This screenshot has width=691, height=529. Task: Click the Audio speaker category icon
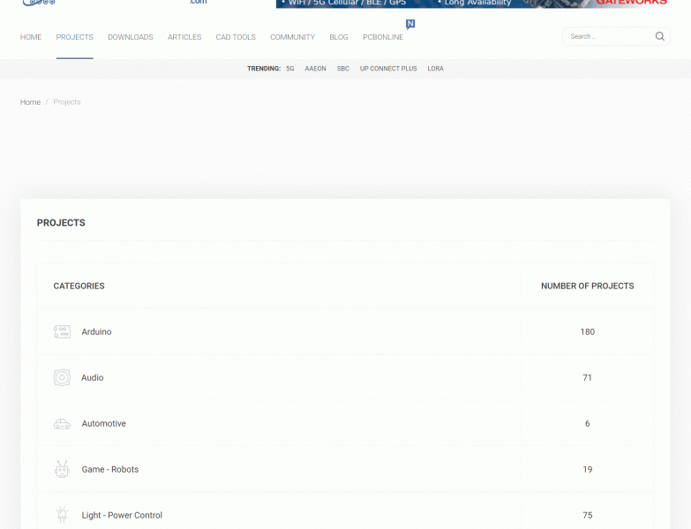pyautogui.click(x=62, y=378)
